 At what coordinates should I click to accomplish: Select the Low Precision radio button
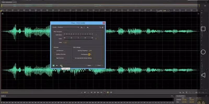click(55, 51)
